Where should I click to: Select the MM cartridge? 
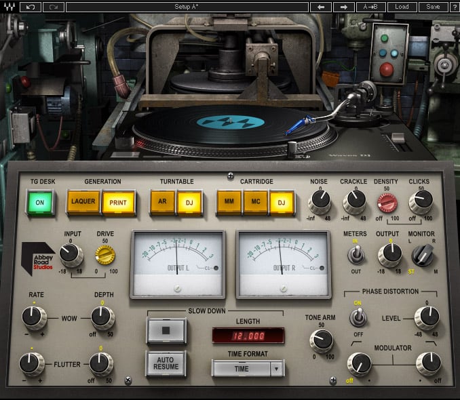point(229,201)
